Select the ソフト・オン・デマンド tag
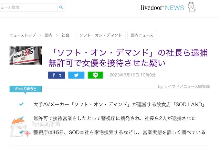 (x=100, y=35)
